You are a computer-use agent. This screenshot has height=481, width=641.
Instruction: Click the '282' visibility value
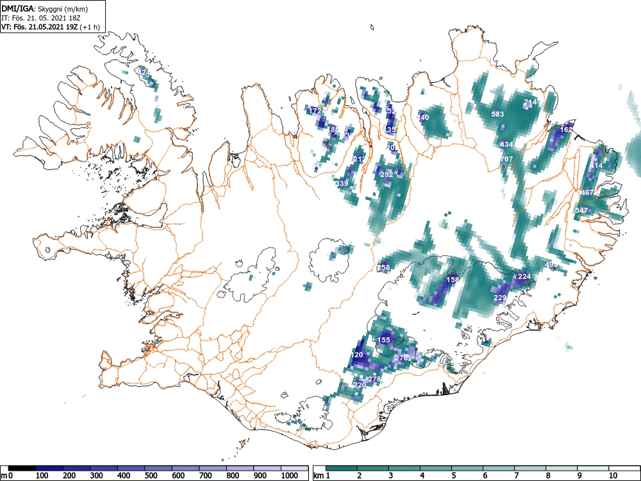[387, 174]
